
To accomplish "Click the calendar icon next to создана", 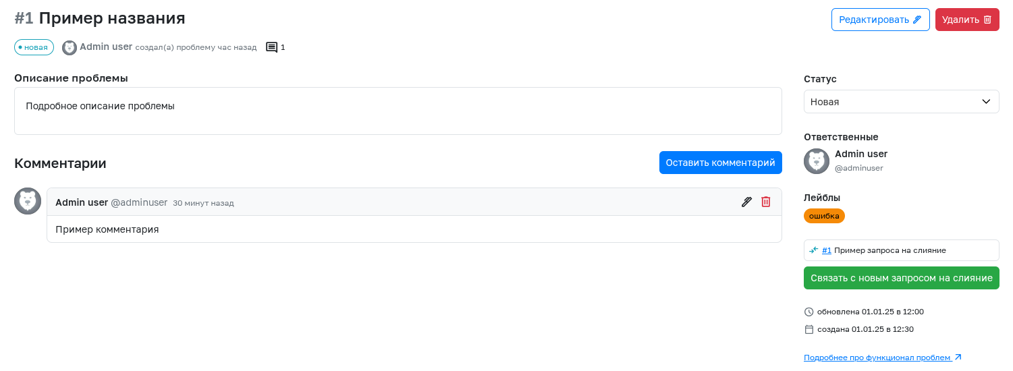I will 809,329.
